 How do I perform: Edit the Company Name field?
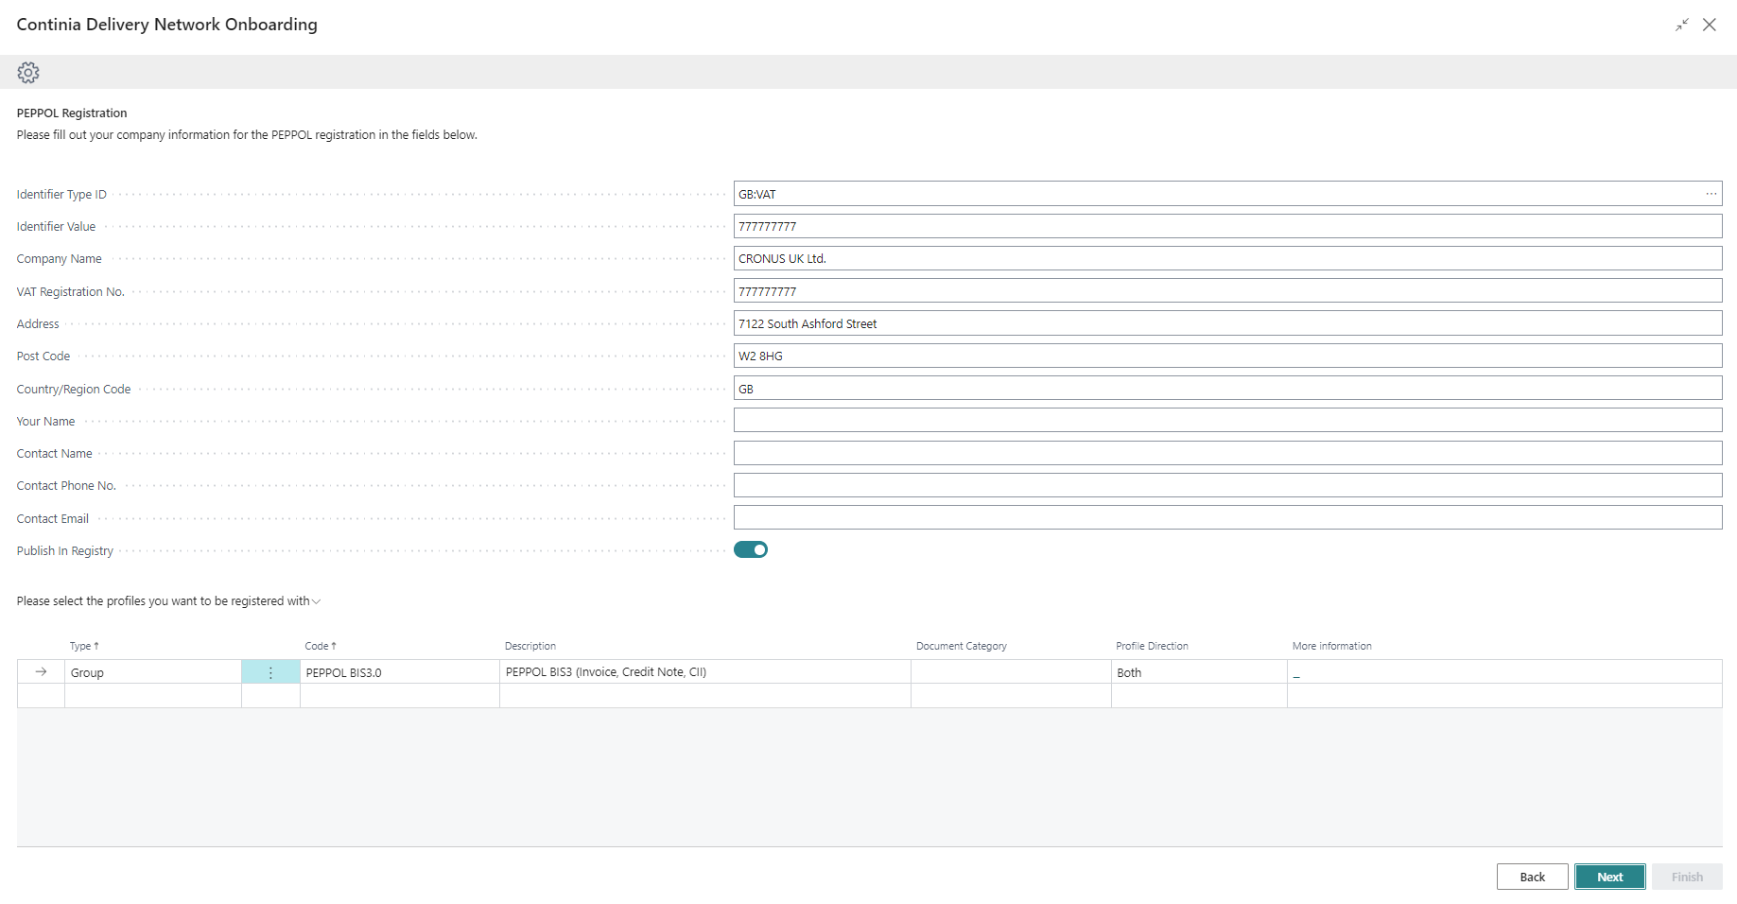1227,258
